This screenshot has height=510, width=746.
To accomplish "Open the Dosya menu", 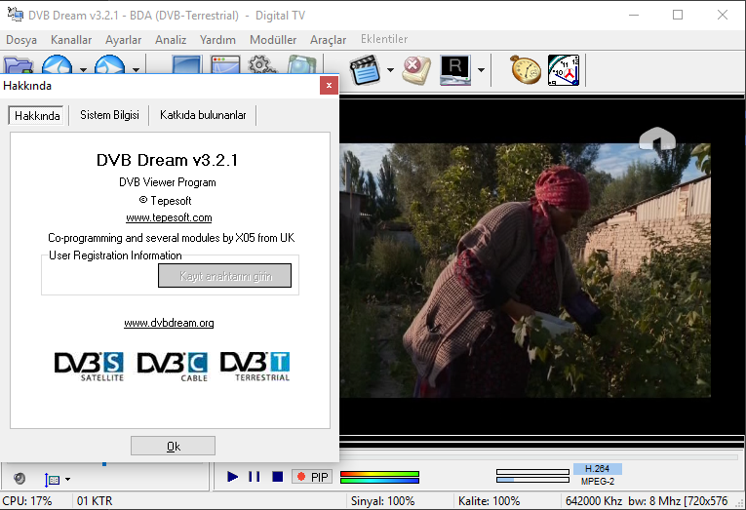I will pyautogui.click(x=21, y=40).
